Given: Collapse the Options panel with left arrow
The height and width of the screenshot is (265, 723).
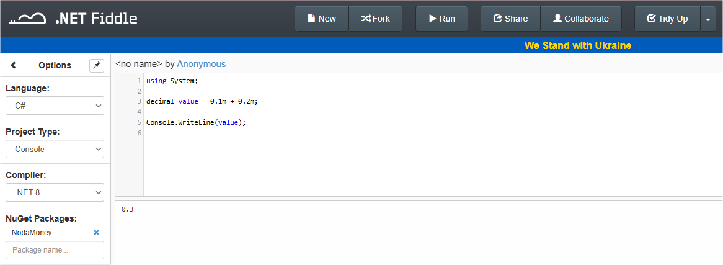Looking at the screenshot, I should pyautogui.click(x=14, y=66).
